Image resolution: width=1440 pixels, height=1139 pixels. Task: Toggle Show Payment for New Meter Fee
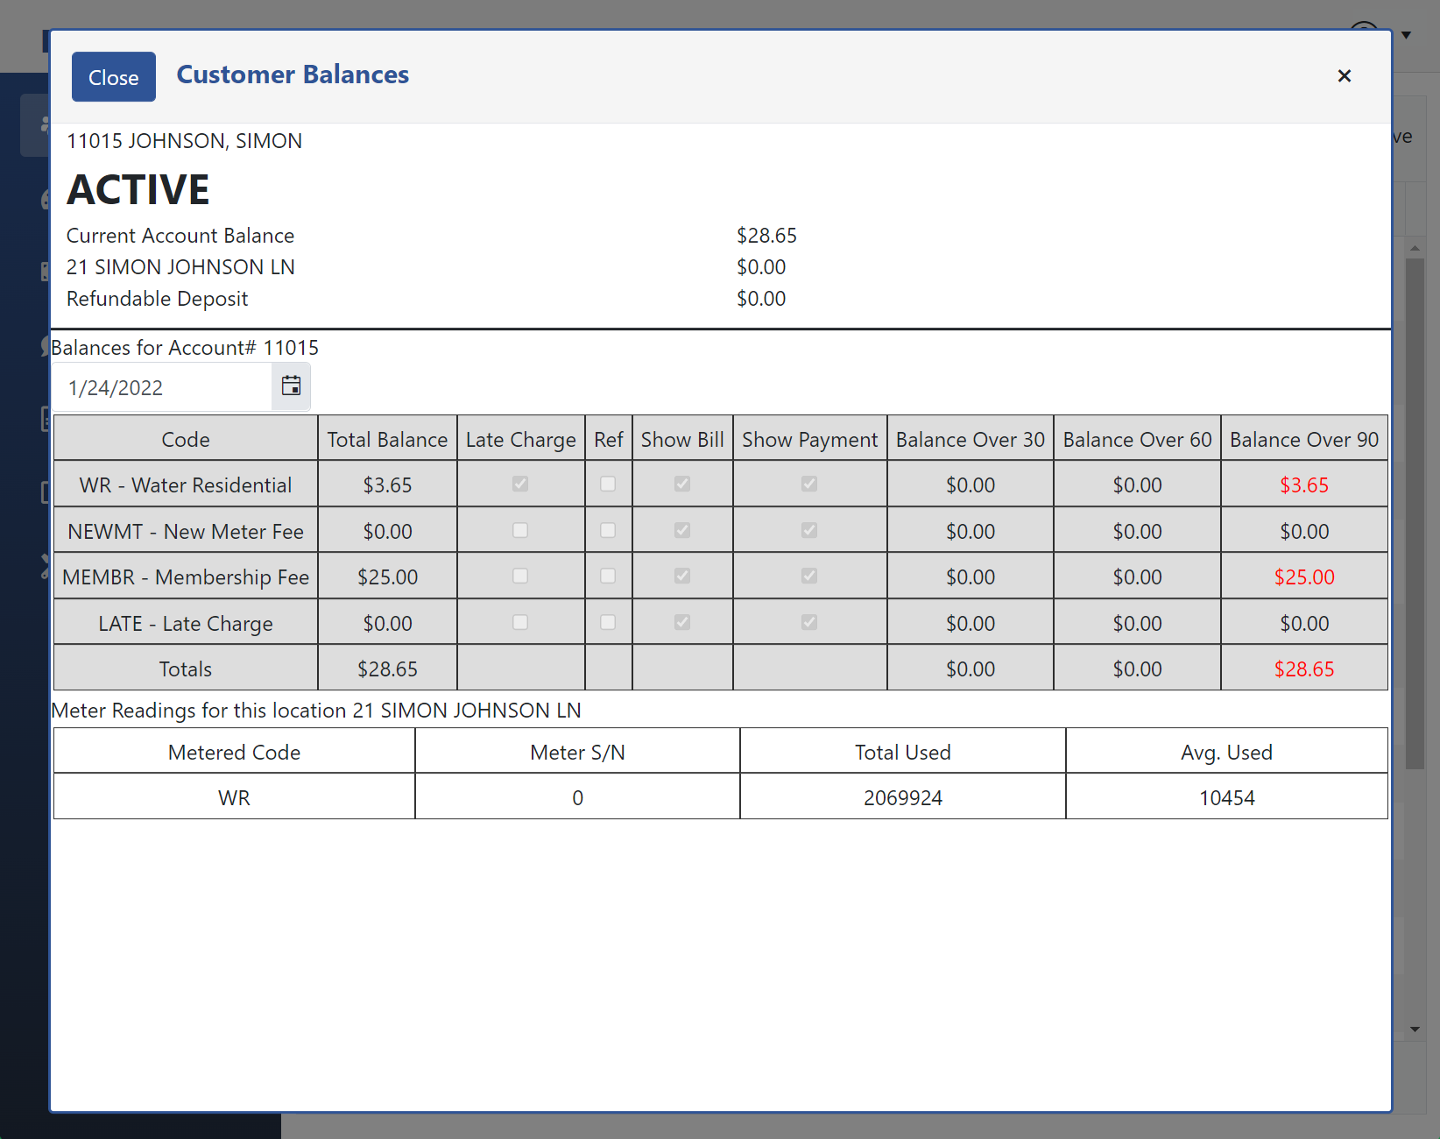[809, 530]
